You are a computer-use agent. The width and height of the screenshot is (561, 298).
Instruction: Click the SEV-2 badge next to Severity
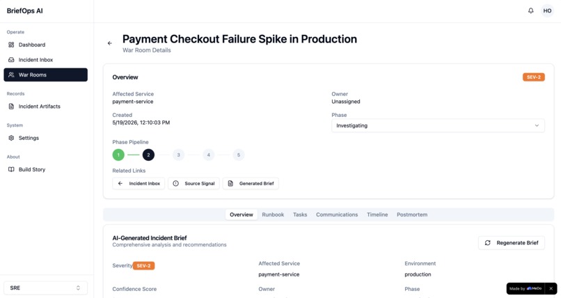(x=144, y=266)
